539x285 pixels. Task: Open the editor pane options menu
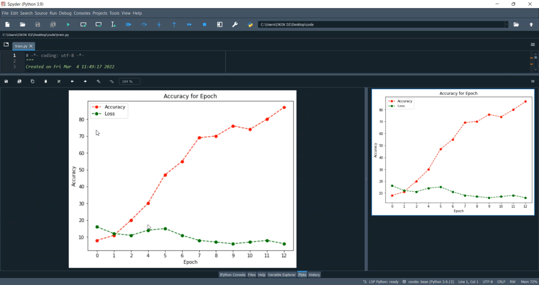pos(533,45)
